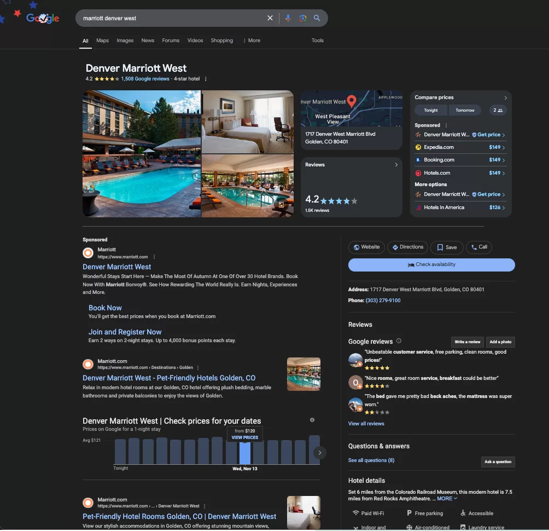The height and width of the screenshot is (531, 549).
Task: Open Sponsored info dots in Compare prices
Action: (446, 125)
